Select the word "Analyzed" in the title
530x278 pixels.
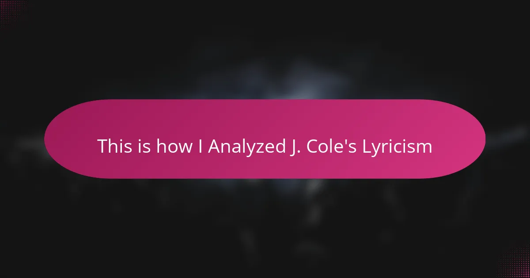[x=245, y=147]
